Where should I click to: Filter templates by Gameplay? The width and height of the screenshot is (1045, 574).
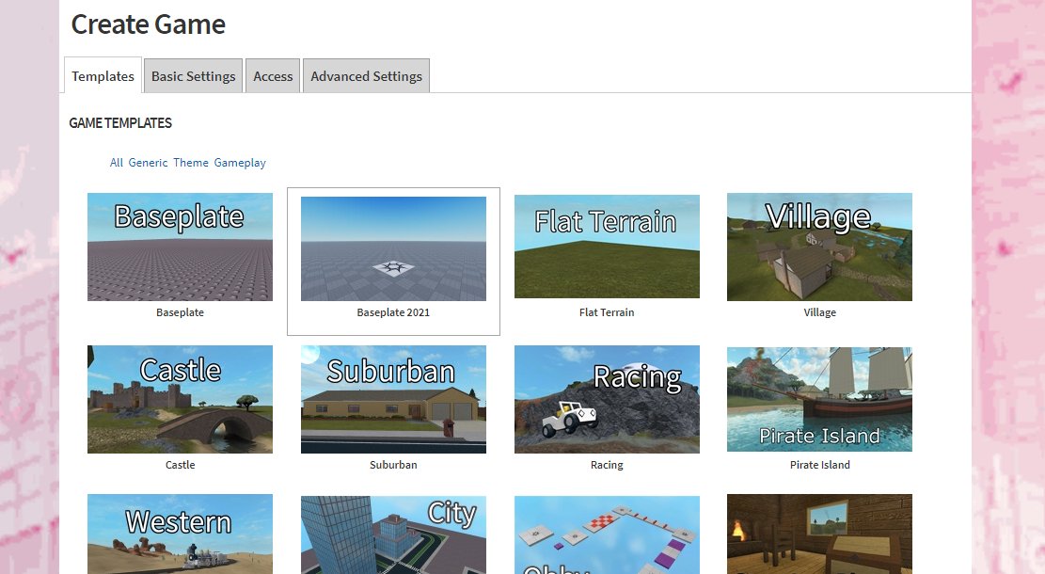(240, 163)
